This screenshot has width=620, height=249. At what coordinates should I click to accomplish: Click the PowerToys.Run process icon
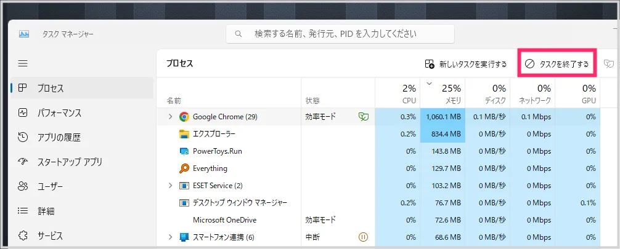click(x=184, y=151)
